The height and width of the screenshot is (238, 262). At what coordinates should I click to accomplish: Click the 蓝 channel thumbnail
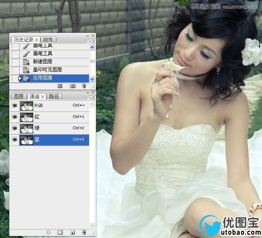(x=27, y=139)
